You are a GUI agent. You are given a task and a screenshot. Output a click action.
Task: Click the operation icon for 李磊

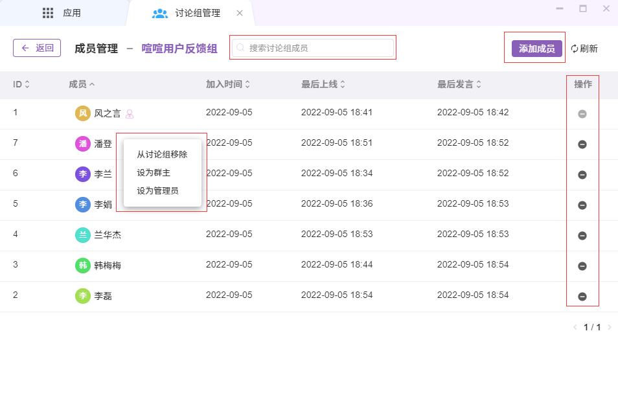pos(582,297)
